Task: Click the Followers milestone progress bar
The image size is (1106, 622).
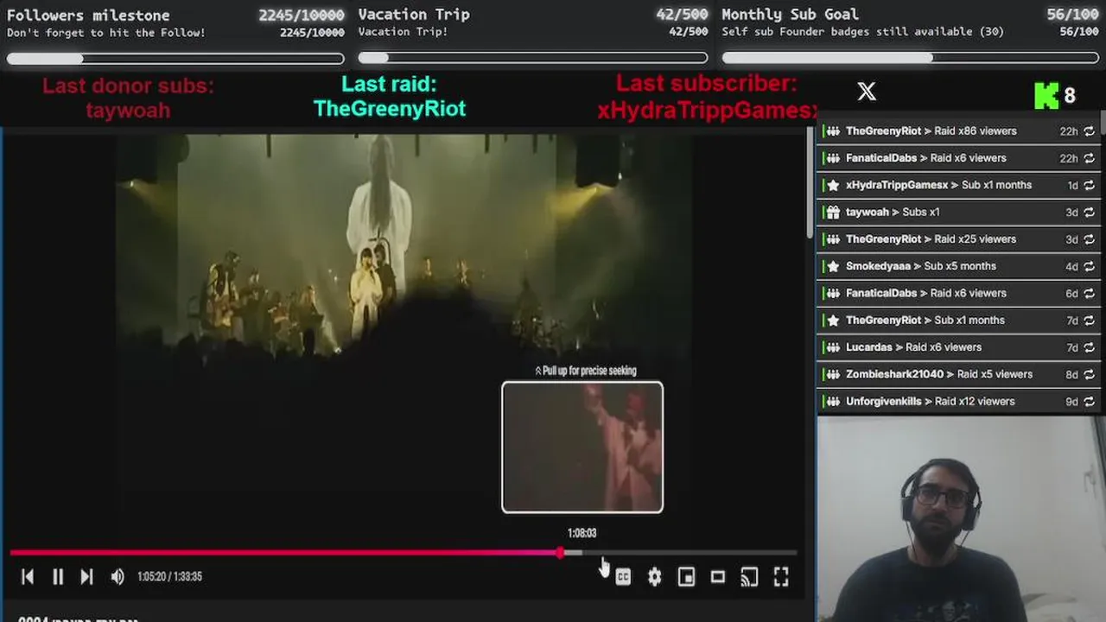Action: (175, 59)
